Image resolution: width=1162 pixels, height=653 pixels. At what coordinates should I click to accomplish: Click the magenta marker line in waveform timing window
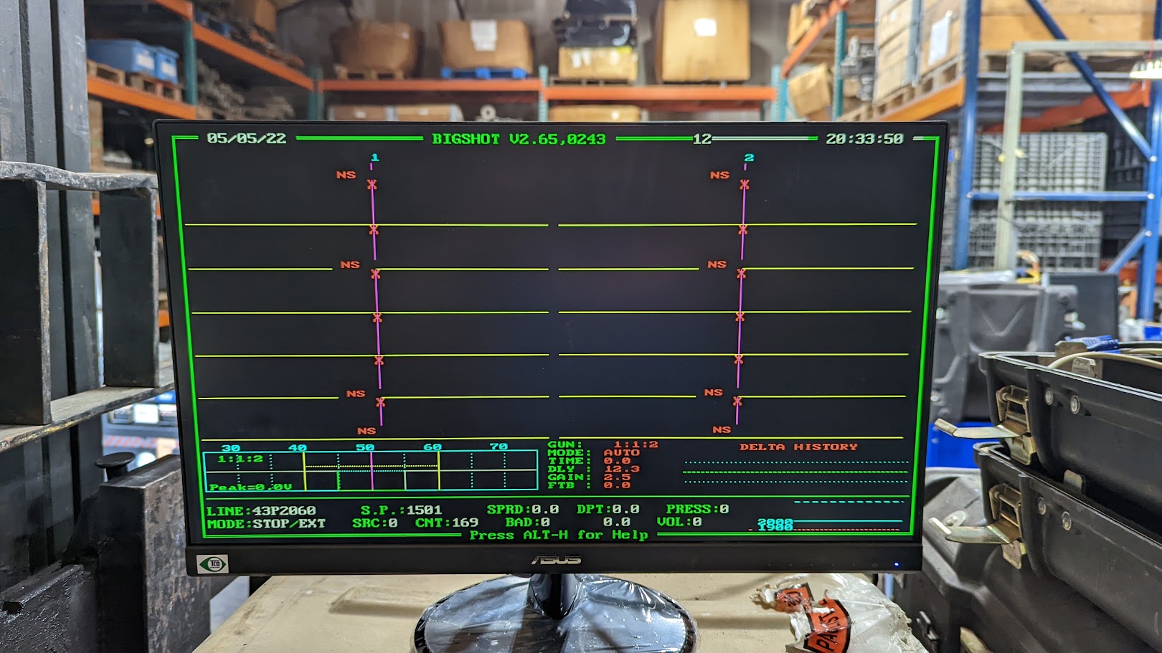pos(372,472)
